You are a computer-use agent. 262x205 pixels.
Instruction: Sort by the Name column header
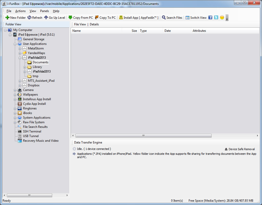96,31
